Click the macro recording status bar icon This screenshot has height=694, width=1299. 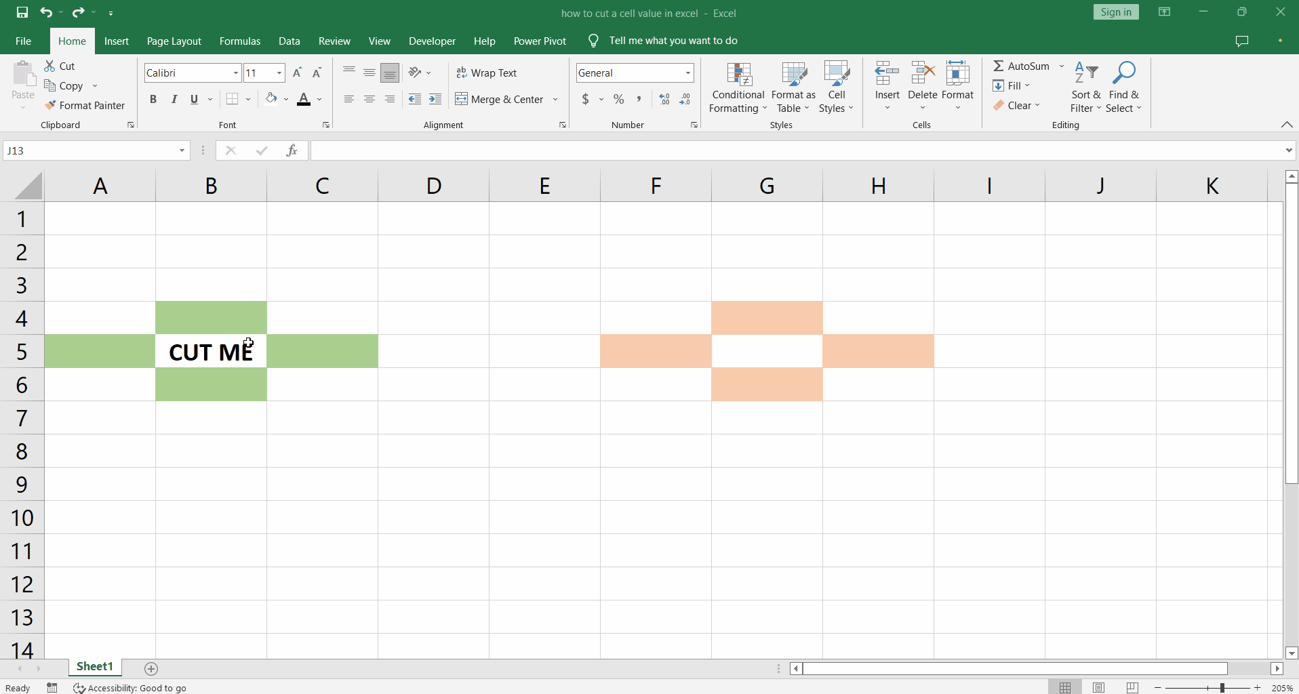[x=52, y=687]
